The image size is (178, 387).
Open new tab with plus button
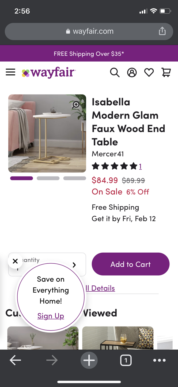[89, 360]
